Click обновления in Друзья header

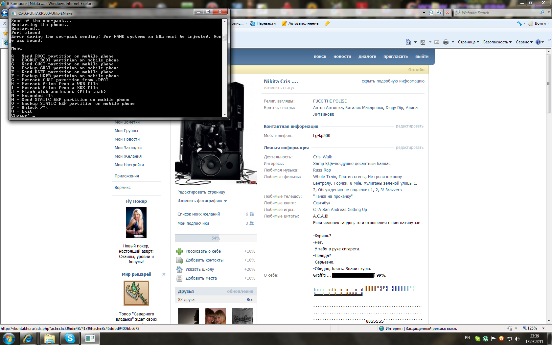(x=240, y=291)
